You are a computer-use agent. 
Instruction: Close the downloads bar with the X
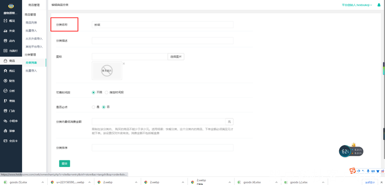382,182
